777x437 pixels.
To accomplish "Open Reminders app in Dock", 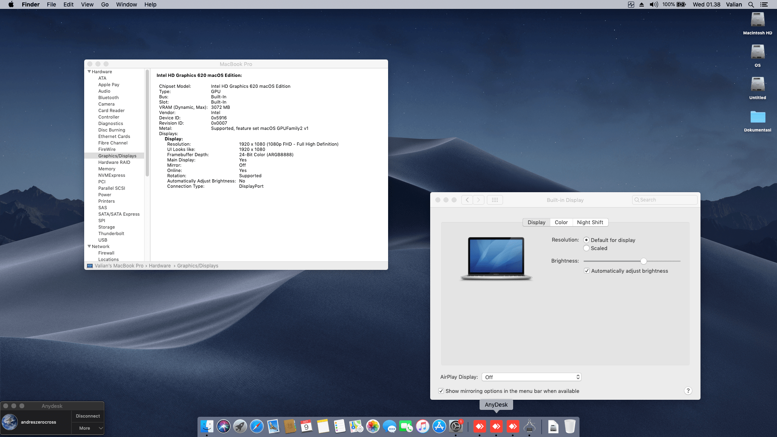I will pyautogui.click(x=340, y=426).
